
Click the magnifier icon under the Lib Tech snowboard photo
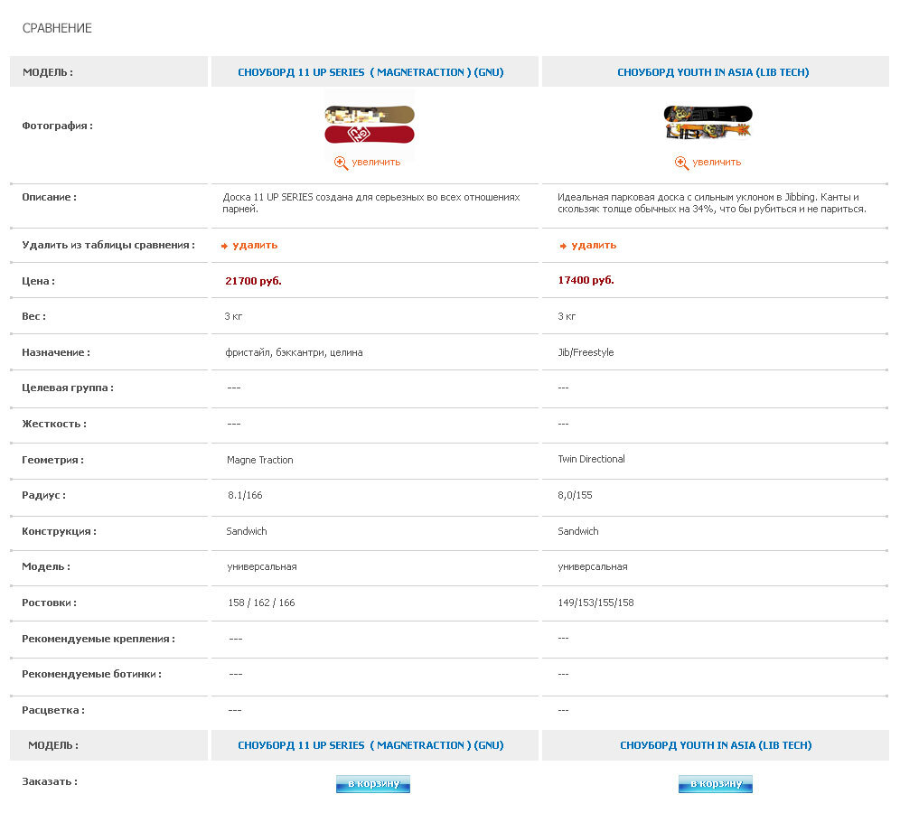[x=681, y=163]
